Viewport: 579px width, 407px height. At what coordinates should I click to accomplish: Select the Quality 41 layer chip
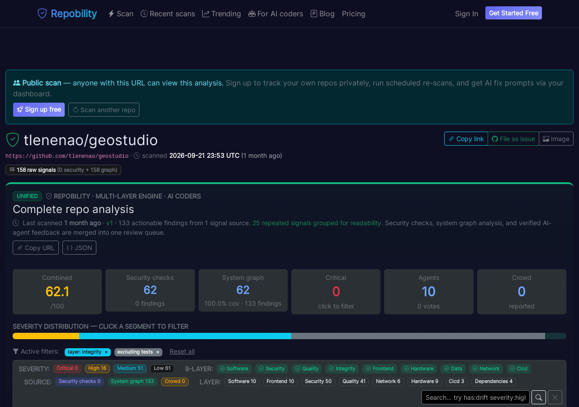pos(354,382)
